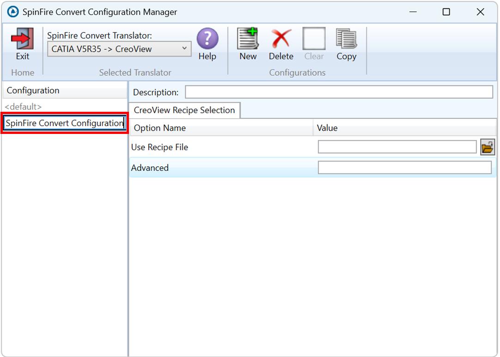Delete the selected configuration
The image size is (500, 357).
point(281,38)
